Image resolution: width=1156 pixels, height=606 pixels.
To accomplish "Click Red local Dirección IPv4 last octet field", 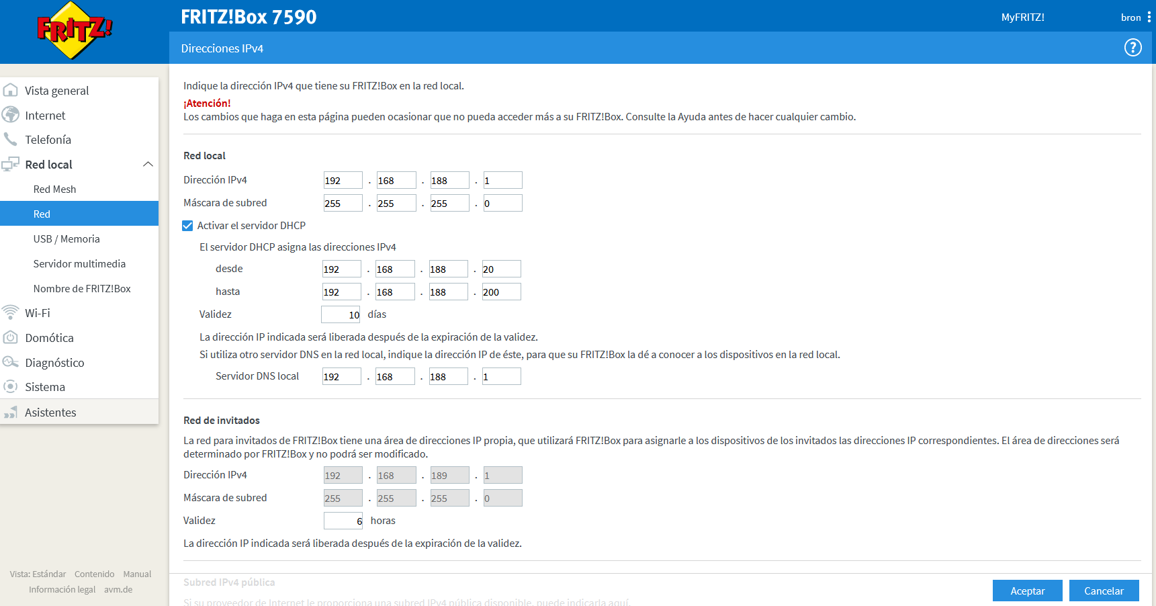I will (x=502, y=180).
